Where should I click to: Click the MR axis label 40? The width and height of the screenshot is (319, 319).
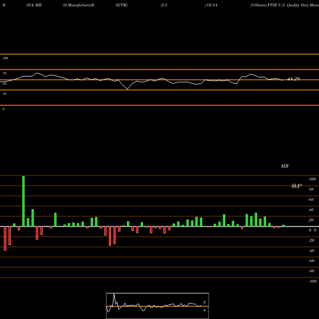(311, 210)
